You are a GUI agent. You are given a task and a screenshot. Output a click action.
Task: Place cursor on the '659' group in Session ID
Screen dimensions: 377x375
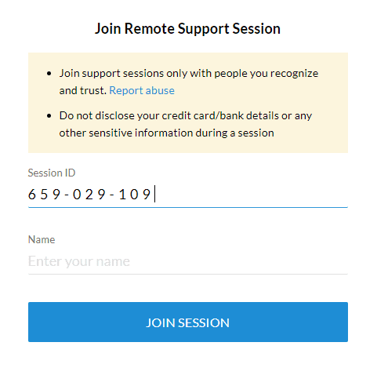tap(44, 195)
